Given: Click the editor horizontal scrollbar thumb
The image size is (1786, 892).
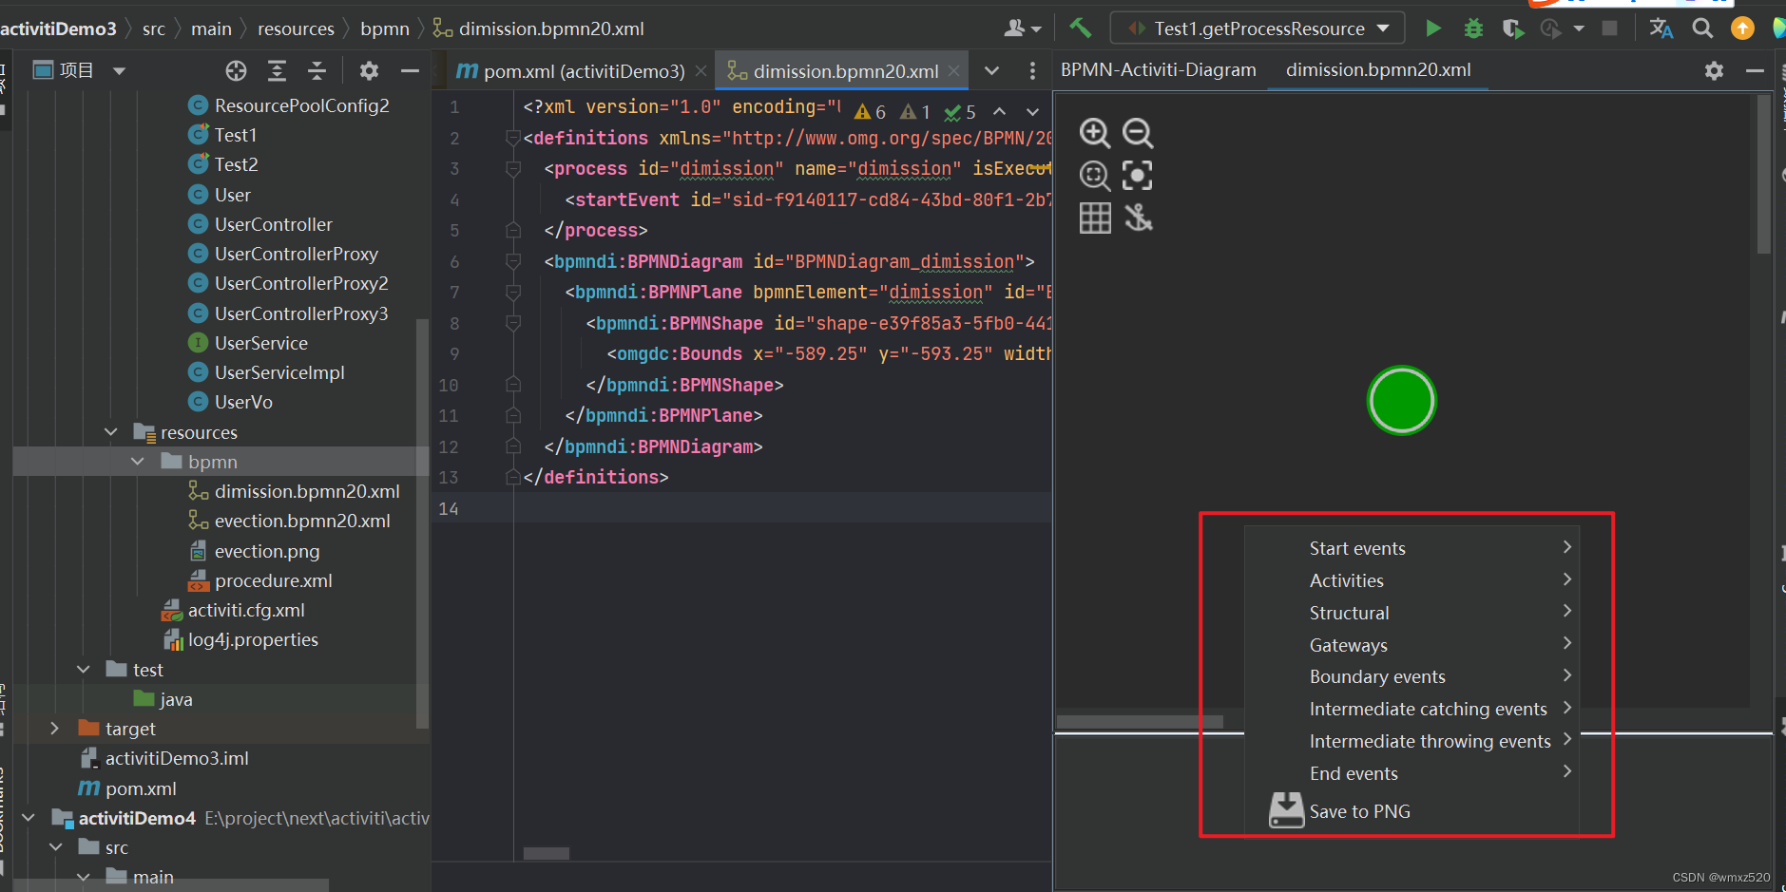Looking at the screenshot, I should (547, 853).
